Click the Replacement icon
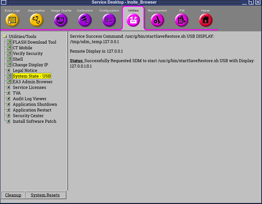Viewport: 262px width, 204px height. click(x=157, y=20)
